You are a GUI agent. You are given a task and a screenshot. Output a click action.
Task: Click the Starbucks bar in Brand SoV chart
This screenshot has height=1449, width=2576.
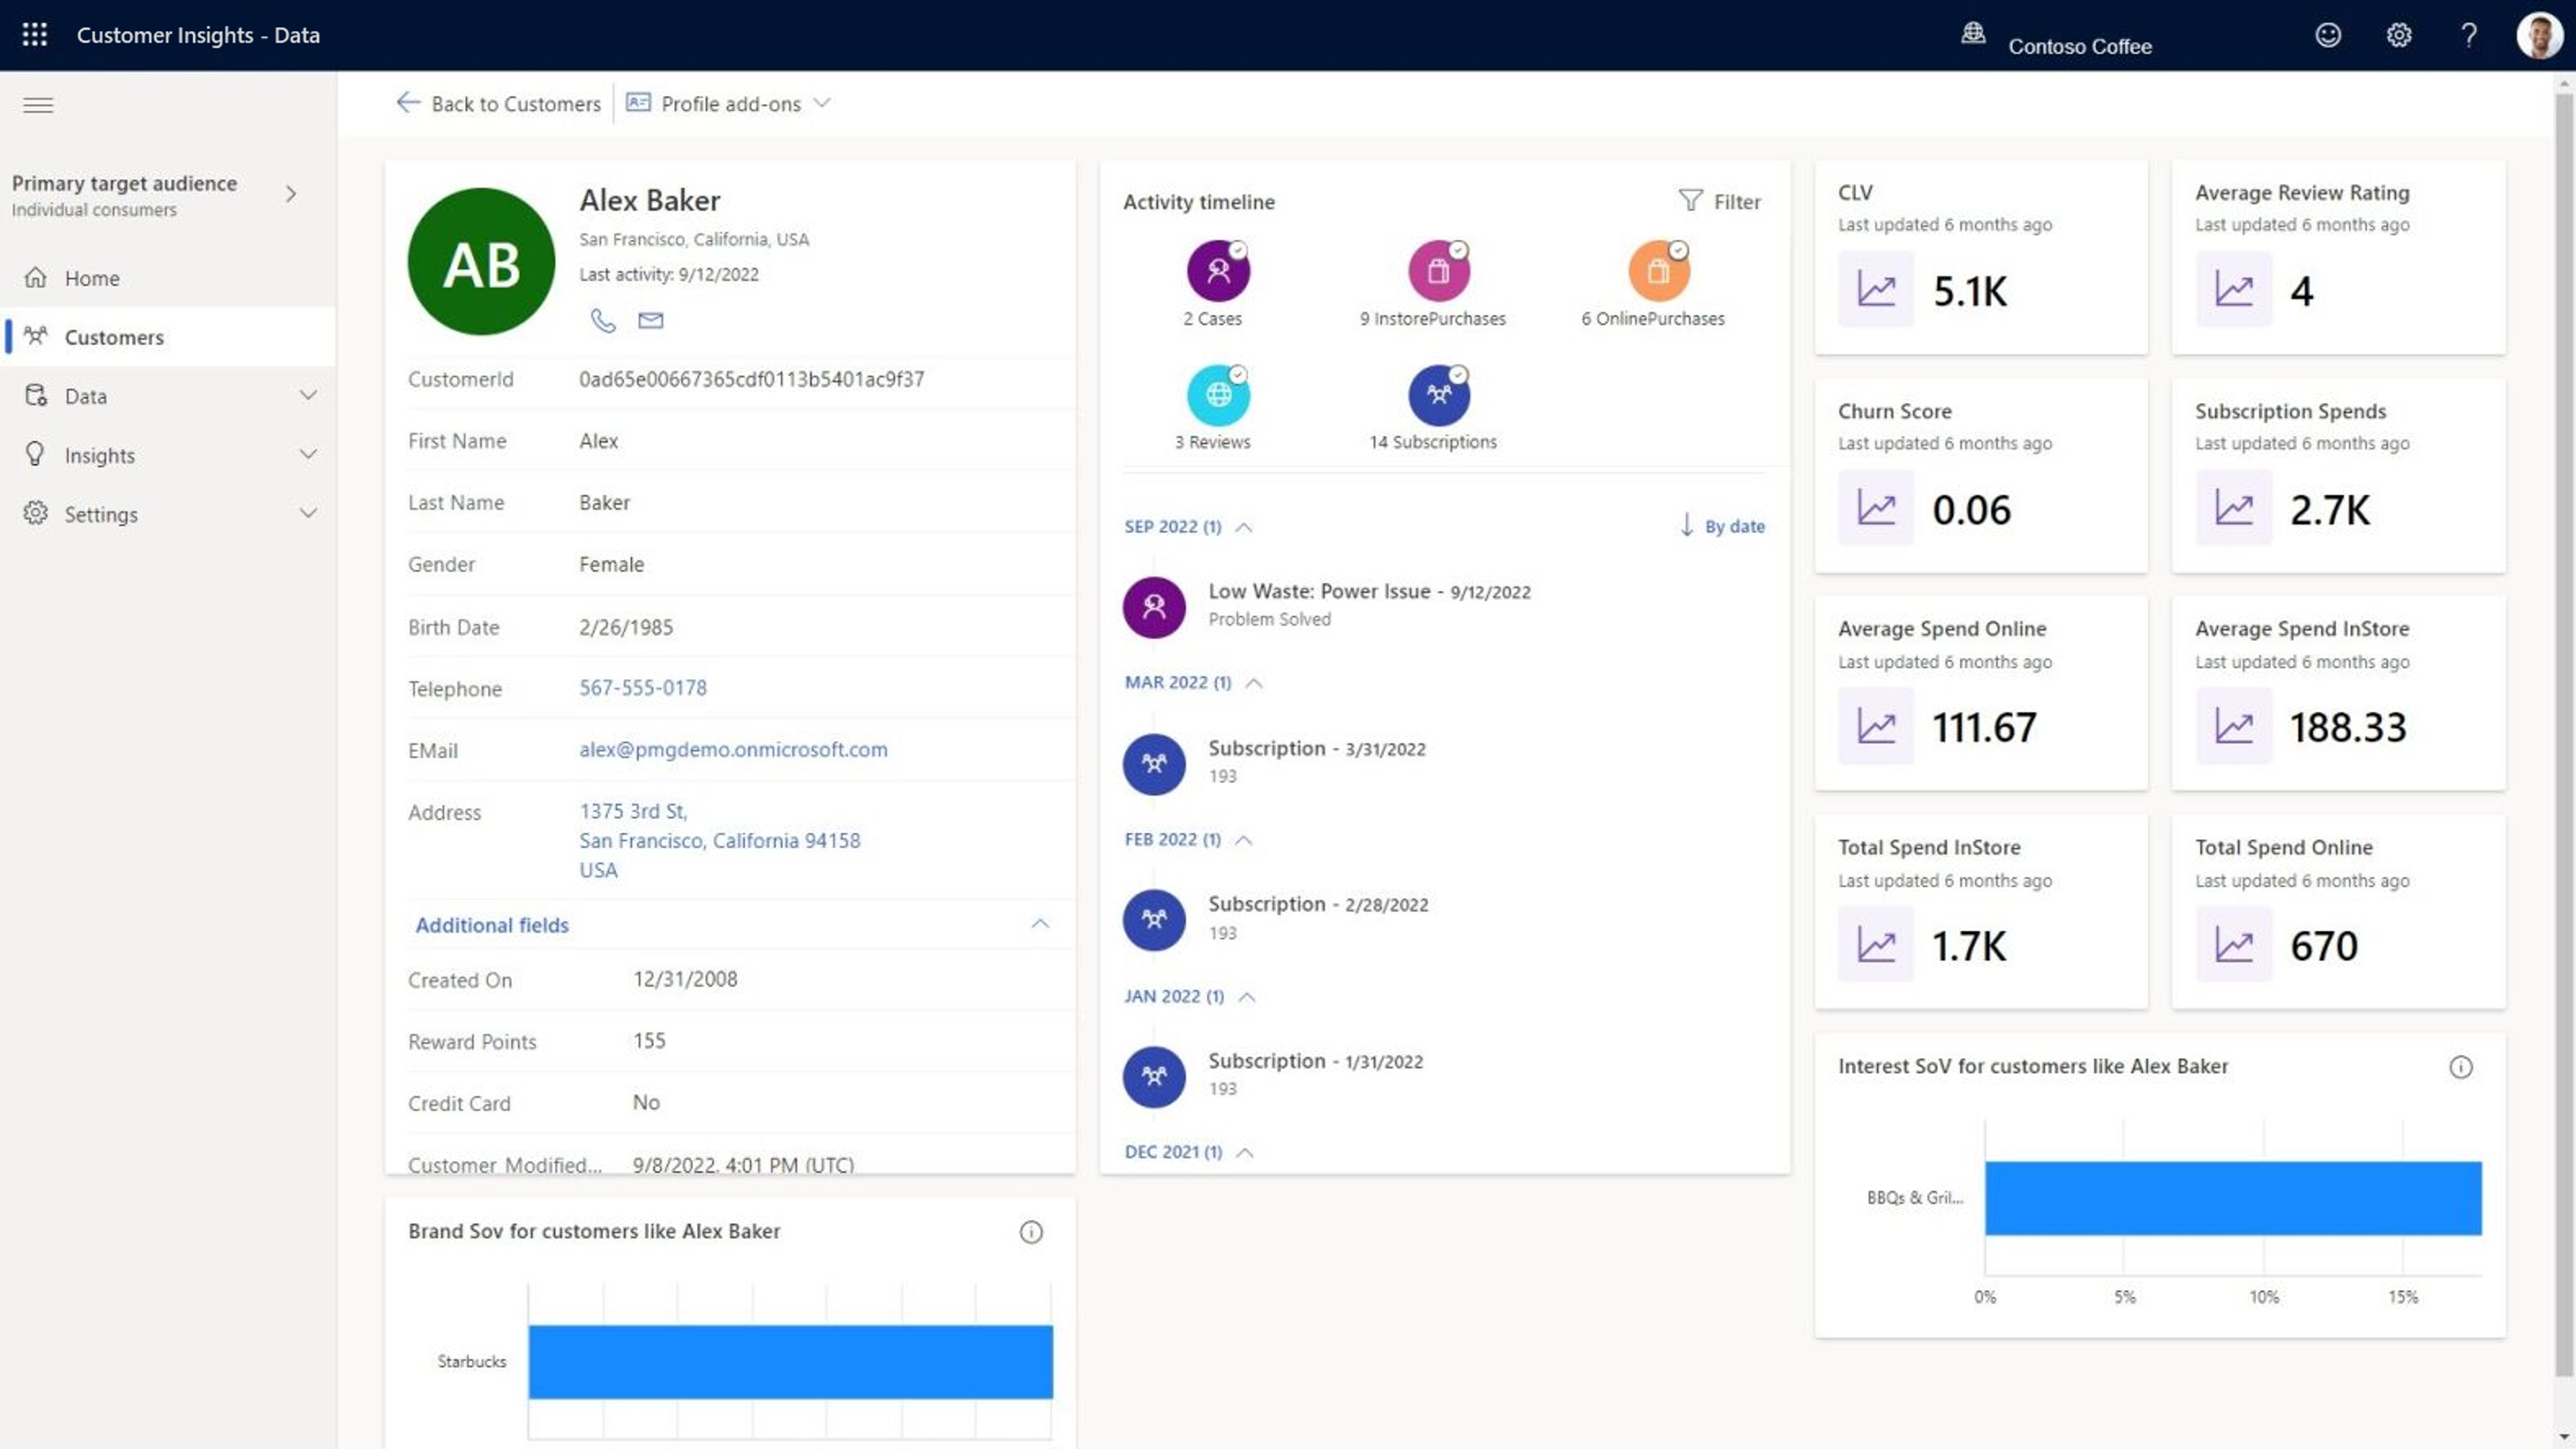click(x=790, y=1361)
